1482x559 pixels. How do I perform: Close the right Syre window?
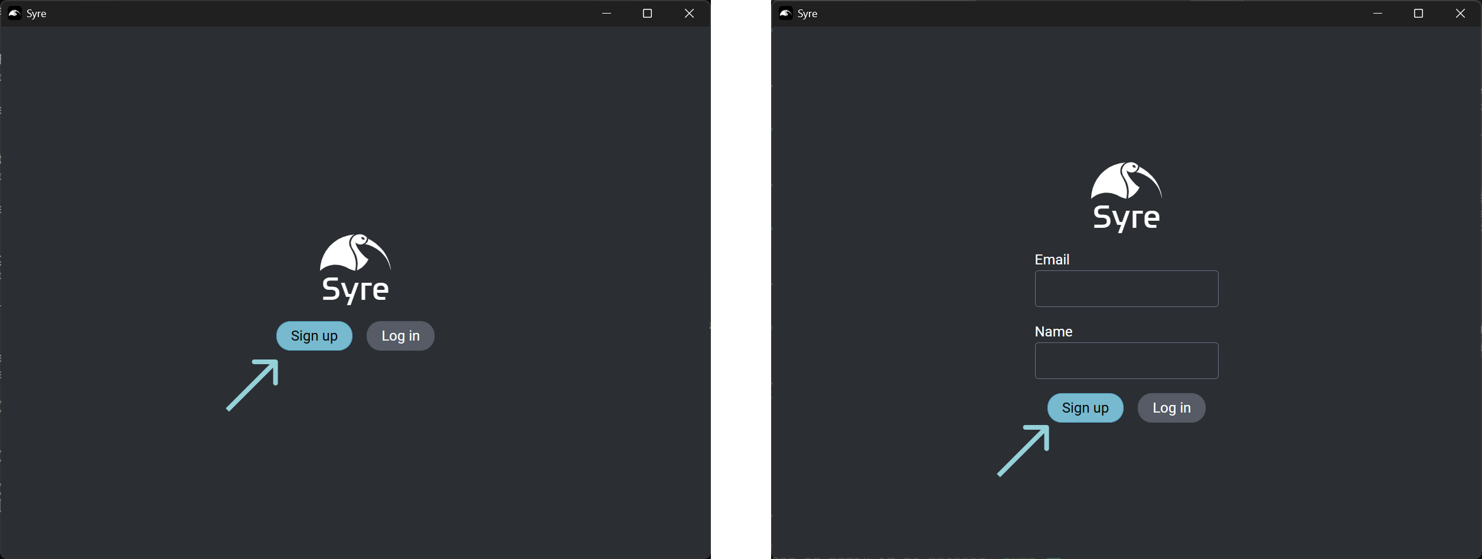coord(1460,14)
